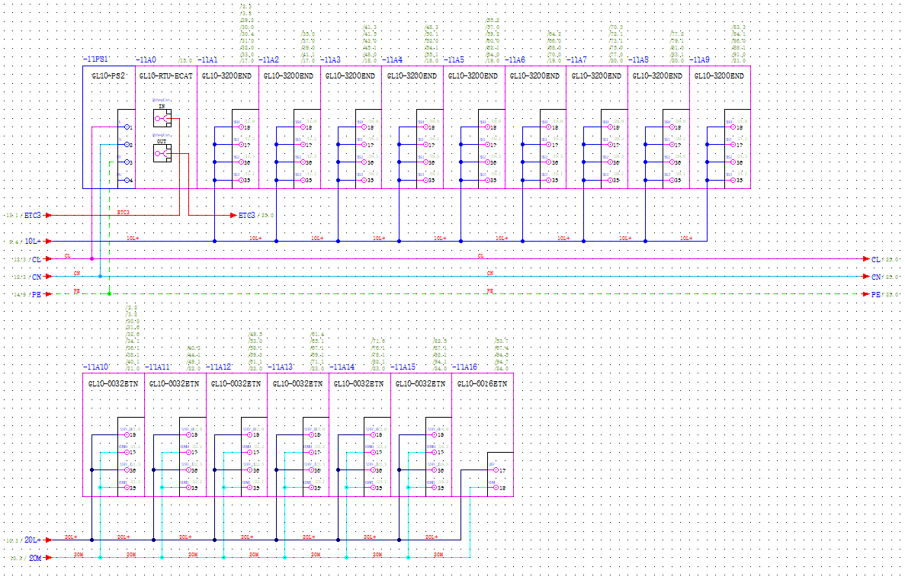
Task: Click the right-side PE reference arrow
Action: [x=866, y=294]
